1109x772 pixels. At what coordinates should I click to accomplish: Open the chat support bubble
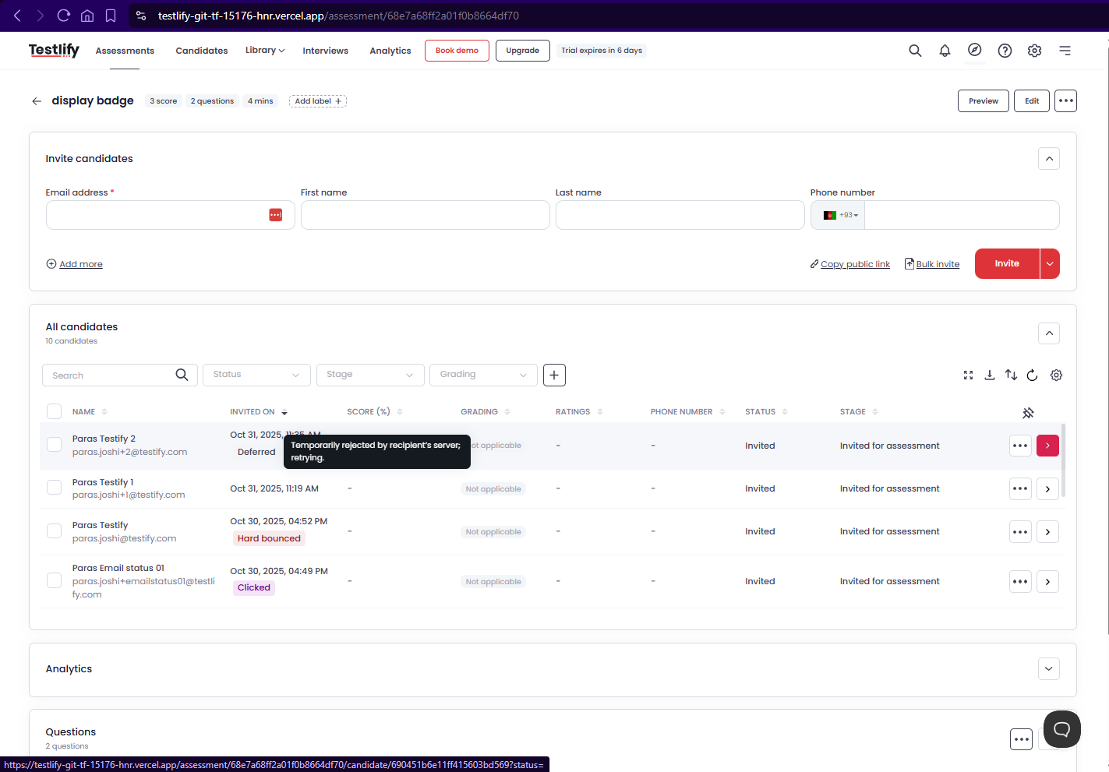[x=1061, y=729]
